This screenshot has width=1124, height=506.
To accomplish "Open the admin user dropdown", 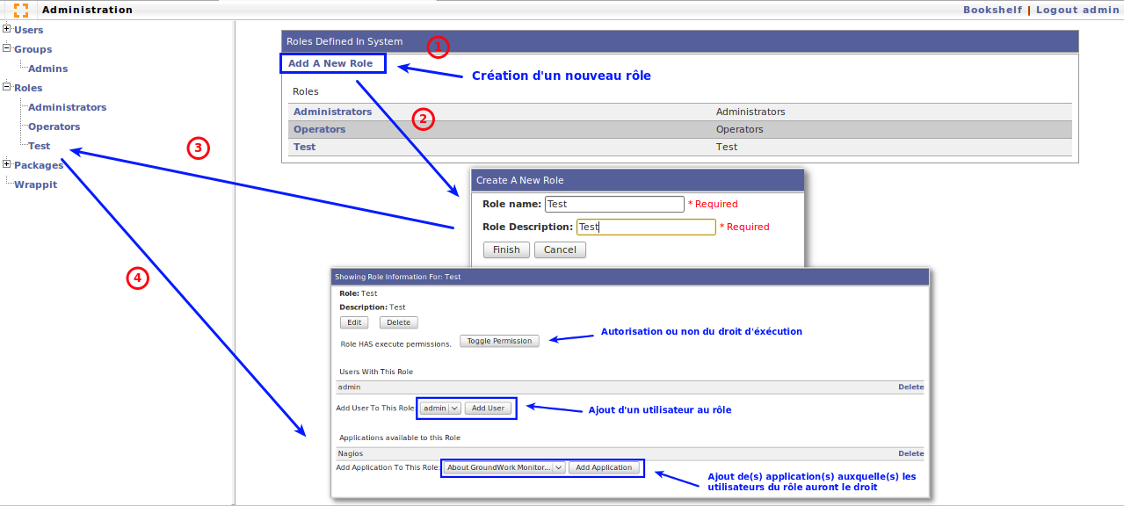I will pyautogui.click(x=440, y=408).
